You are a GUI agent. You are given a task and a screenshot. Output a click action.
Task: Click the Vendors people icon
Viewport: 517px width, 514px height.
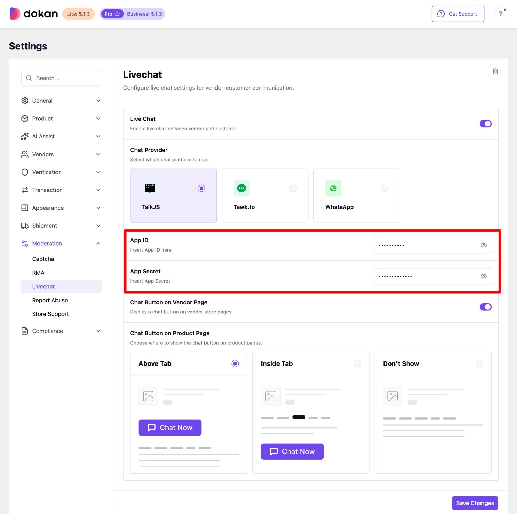click(25, 154)
